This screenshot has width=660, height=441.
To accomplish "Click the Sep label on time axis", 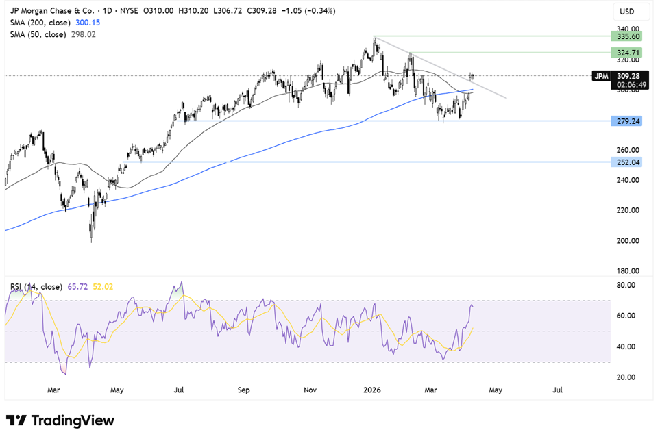I will coord(245,390).
